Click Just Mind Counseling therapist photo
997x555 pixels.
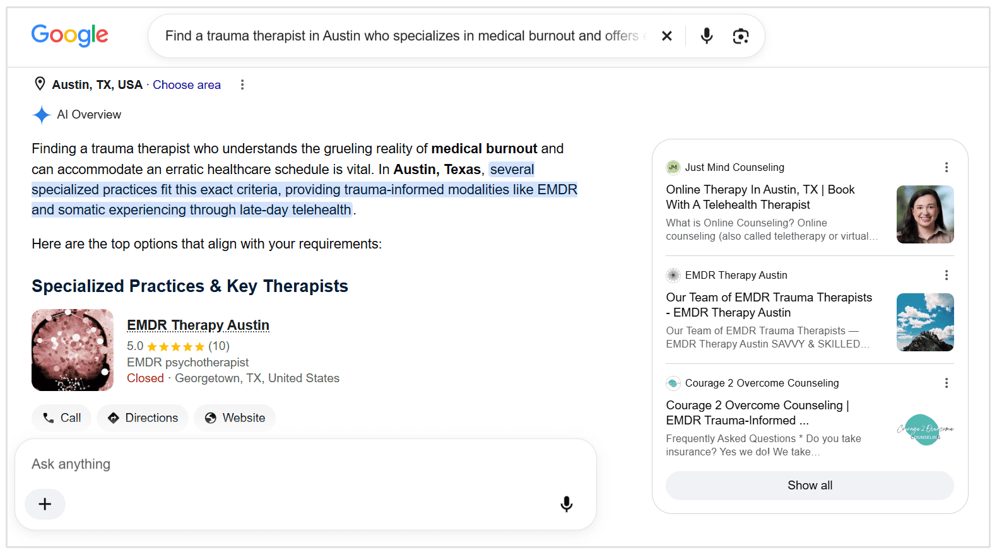pyautogui.click(x=925, y=214)
